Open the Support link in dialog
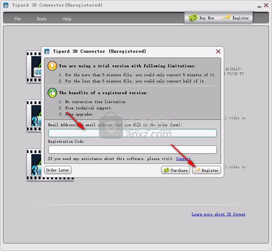 [x=183, y=159]
